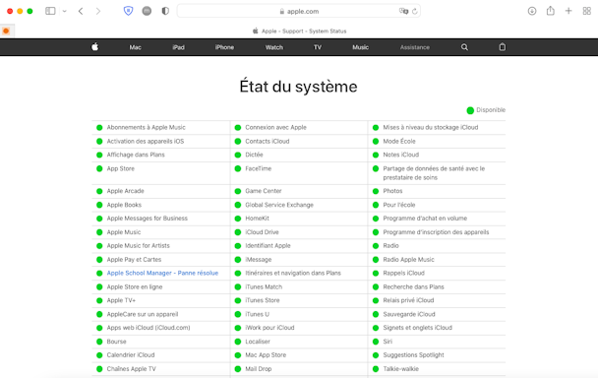Click the green Disponible legend dot

(x=470, y=110)
